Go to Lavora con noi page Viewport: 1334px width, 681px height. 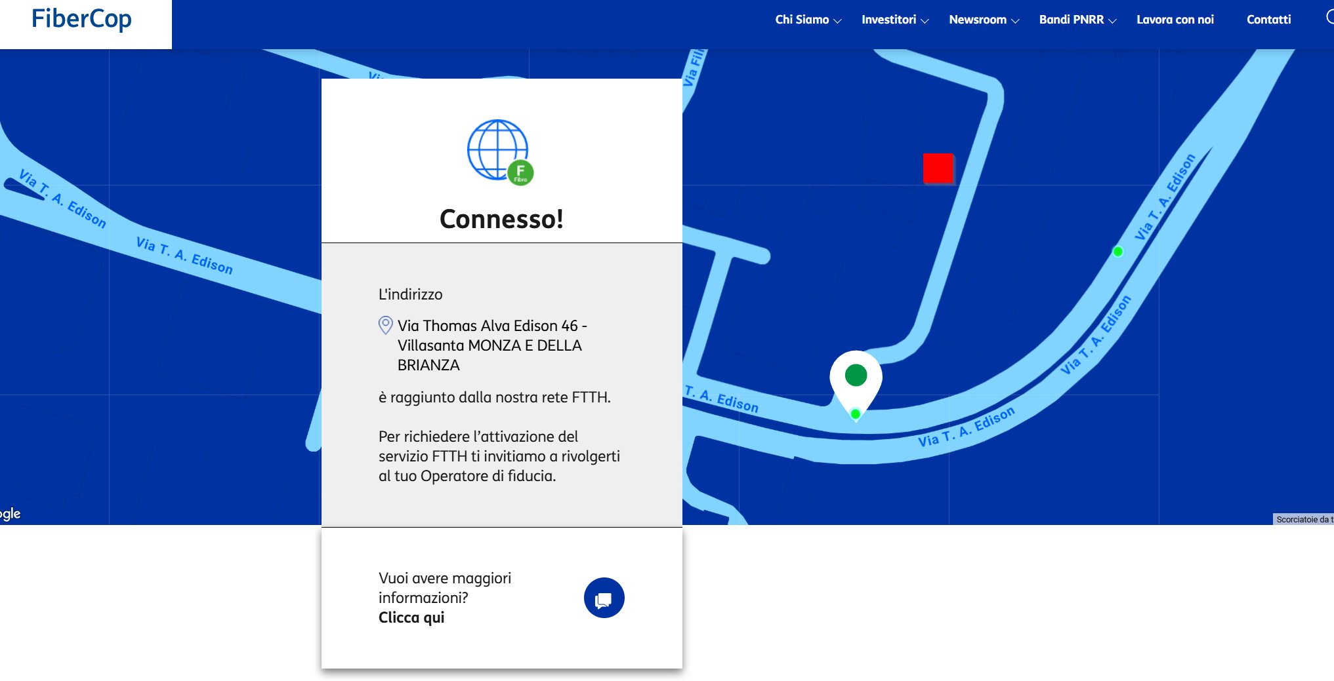pos(1175,20)
